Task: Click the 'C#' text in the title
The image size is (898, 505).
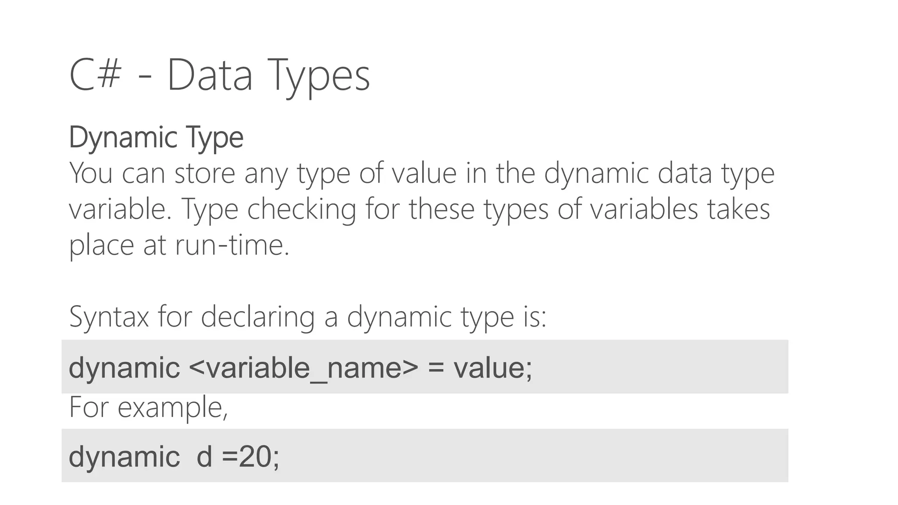Action: [x=95, y=75]
